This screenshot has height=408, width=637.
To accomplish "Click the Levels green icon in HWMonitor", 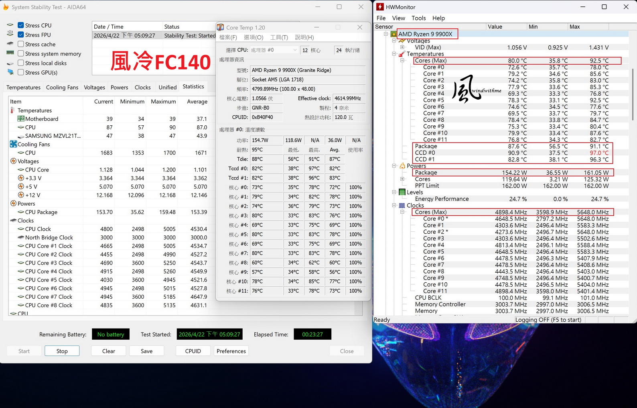I will pyautogui.click(x=402, y=192).
